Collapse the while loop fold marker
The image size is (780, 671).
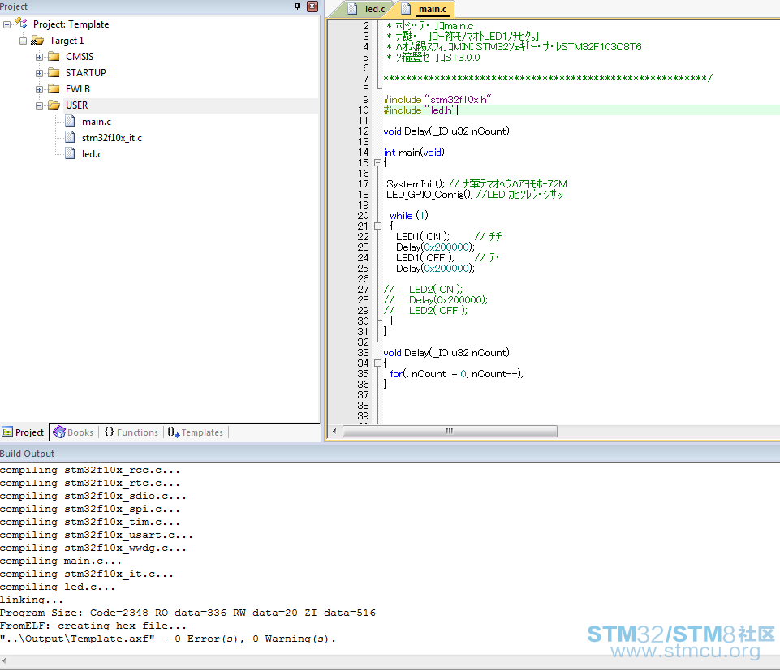click(x=377, y=226)
